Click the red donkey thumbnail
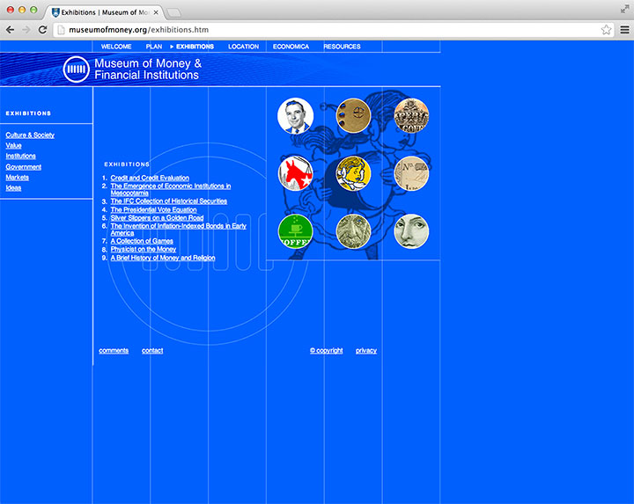Image resolution: width=634 pixels, height=504 pixels. 296,173
